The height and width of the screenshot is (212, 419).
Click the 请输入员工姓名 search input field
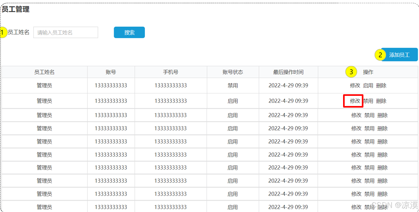pos(66,32)
